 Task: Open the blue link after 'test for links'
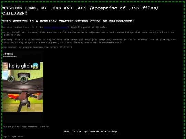pyautogui.click(x=56, y=27)
